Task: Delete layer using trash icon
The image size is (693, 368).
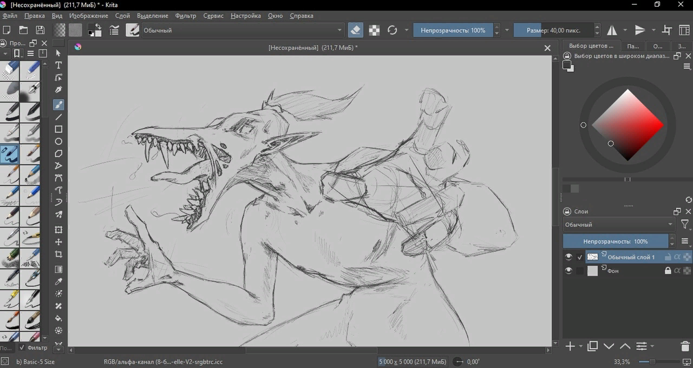Action: coord(685,346)
